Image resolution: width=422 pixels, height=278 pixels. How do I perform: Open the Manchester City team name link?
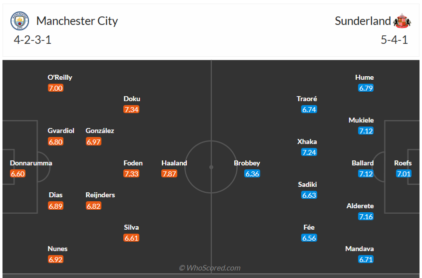[x=77, y=21]
